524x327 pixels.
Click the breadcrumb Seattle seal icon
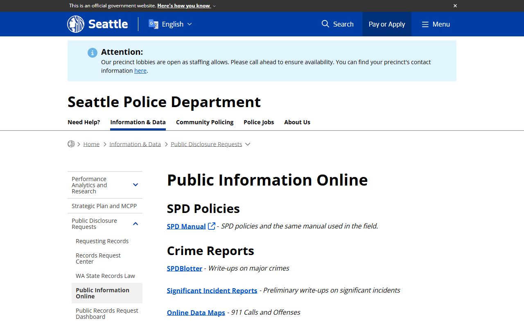point(71,144)
